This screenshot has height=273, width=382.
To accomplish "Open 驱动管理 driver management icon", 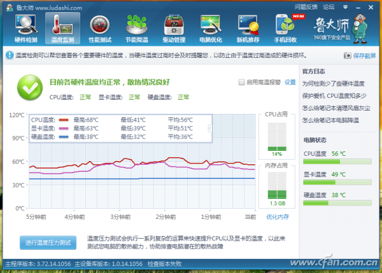I will [174, 29].
